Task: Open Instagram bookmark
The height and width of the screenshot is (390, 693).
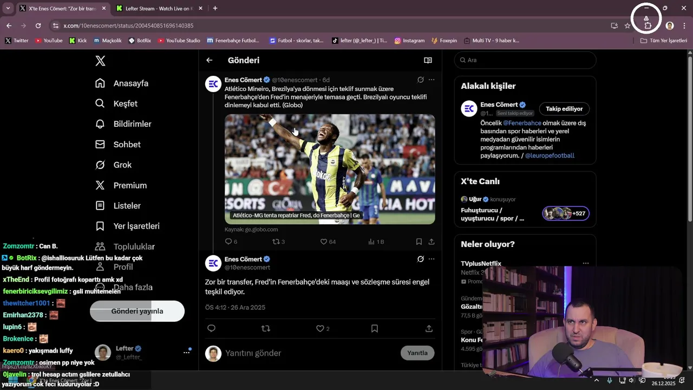Action: point(409,41)
